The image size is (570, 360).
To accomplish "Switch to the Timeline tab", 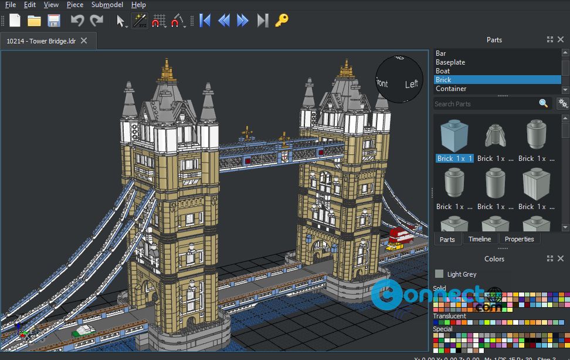I will (480, 239).
